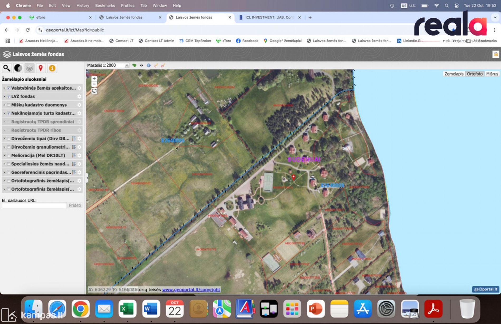Click the Pridėti button
501x324 pixels.
[x=75, y=205]
